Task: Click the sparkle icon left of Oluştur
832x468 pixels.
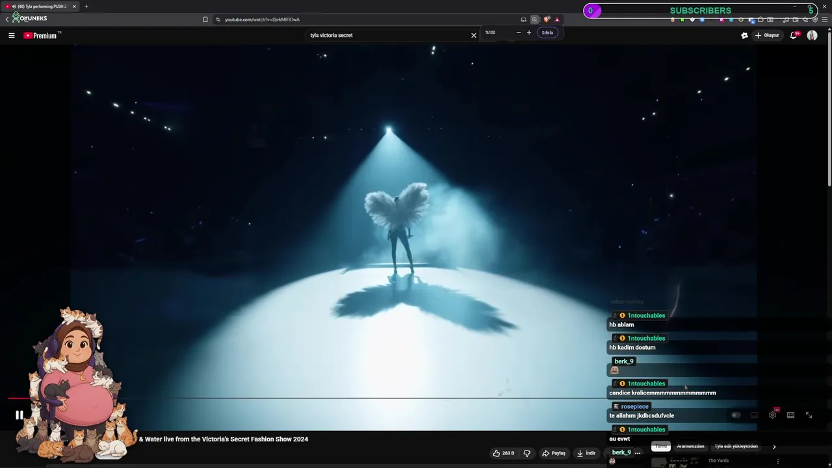Action: [744, 36]
